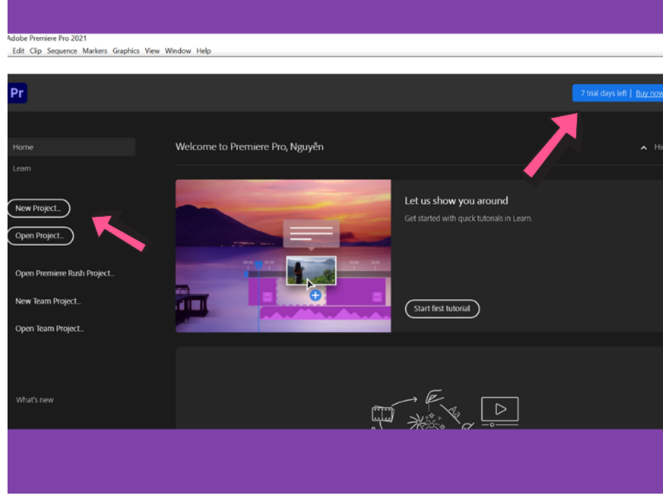This screenshot has width=663, height=495.
Task: Collapse the welcome section with chevron
Action: [x=644, y=147]
